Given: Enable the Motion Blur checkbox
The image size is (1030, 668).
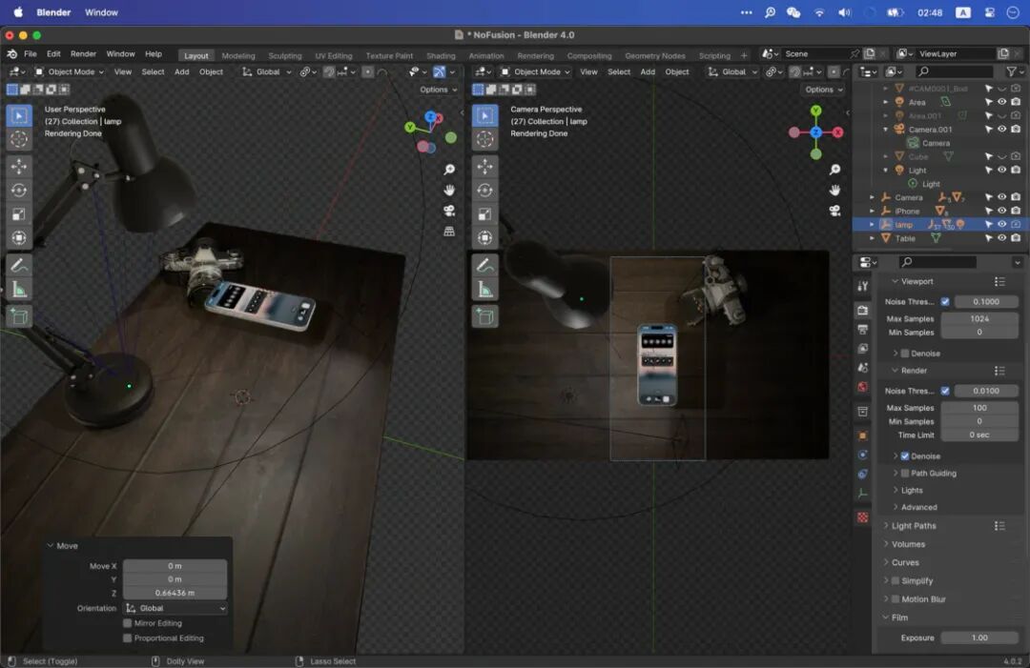Looking at the screenshot, I should pos(896,599).
